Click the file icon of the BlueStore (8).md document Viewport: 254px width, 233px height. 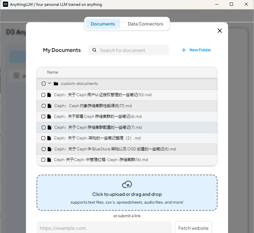click(x=49, y=149)
